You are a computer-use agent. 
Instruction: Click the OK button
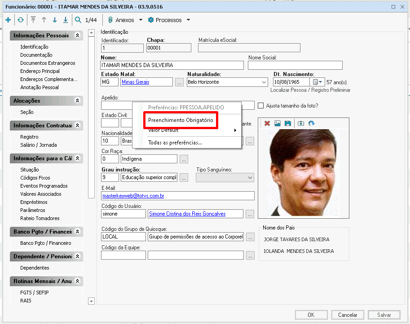[311, 315]
